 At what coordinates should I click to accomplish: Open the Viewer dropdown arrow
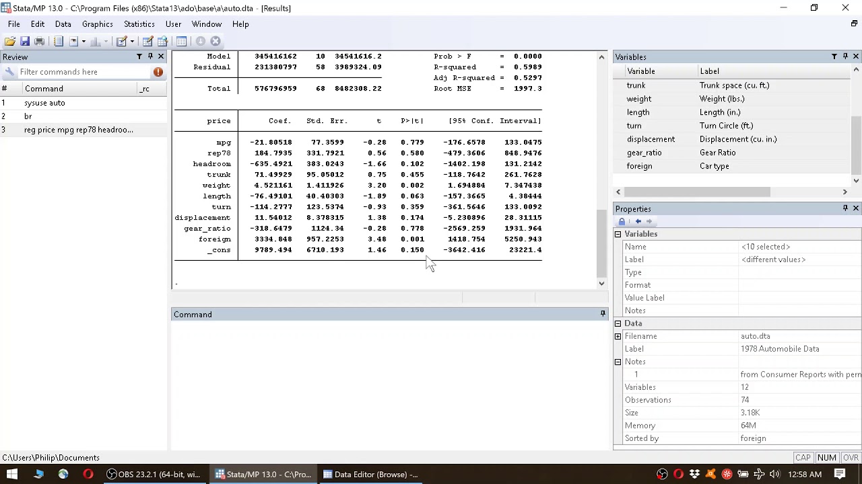click(x=84, y=41)
